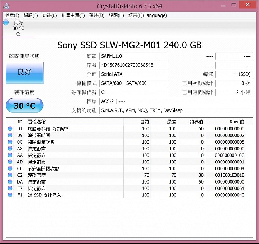Click the supported features field S.M.A.R.T., APM, NCQ
Viewport: 259px width, 244px height.
(176, 110)
